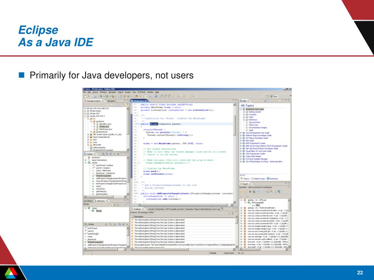
Task: Select MainFrame.java in Package Explorer
Action: tap(105, 129)
